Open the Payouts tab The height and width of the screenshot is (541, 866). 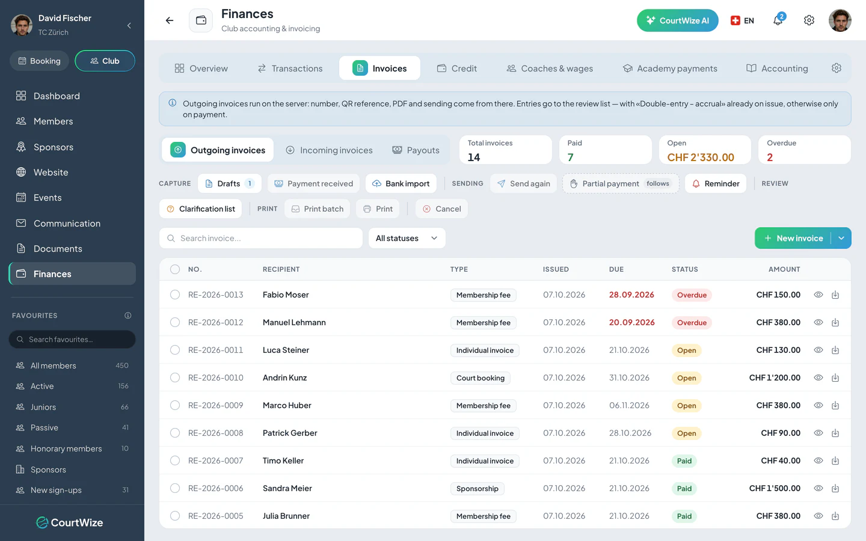click(416, 150)
